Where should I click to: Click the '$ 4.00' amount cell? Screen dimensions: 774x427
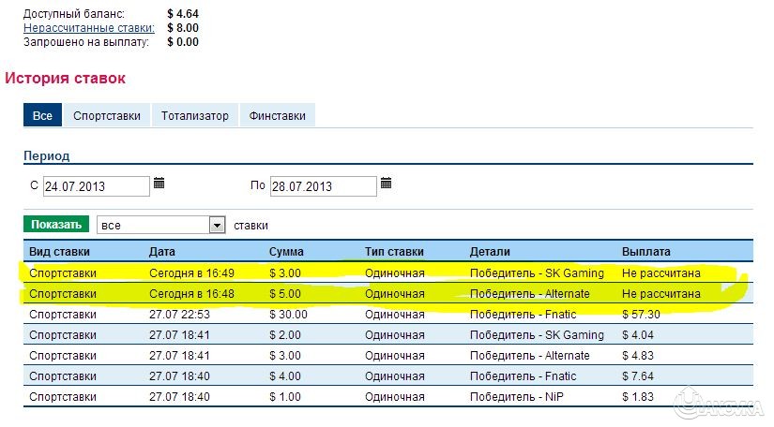point(285,376)
